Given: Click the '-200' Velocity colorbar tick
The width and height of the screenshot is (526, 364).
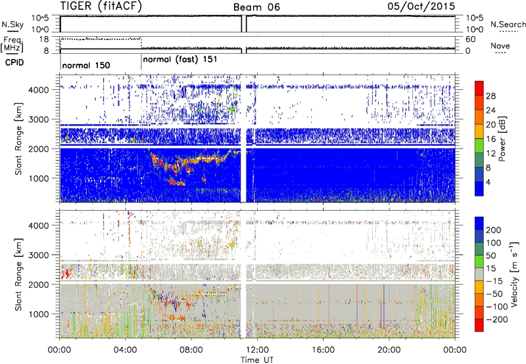Looking at the screenshot, I should click(x=497, y=319).
